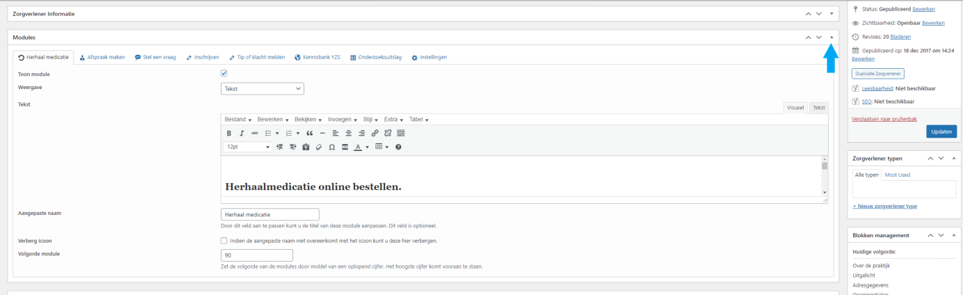Open the Tip of klacht melden tab
This screenshot has width=963, height=295.
(x=257, y=57)
